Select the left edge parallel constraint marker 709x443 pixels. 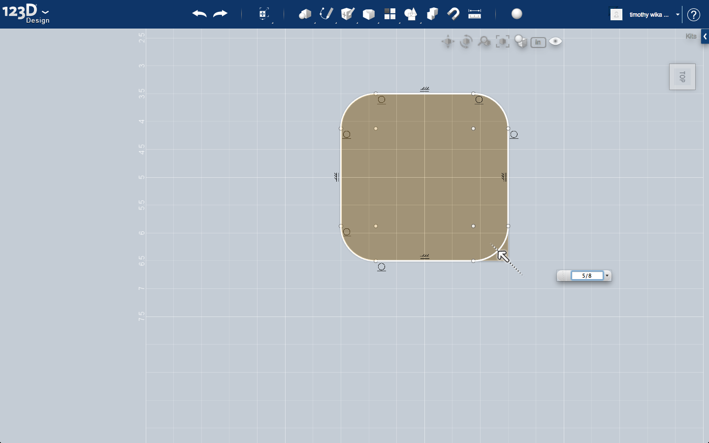(337, 177)
